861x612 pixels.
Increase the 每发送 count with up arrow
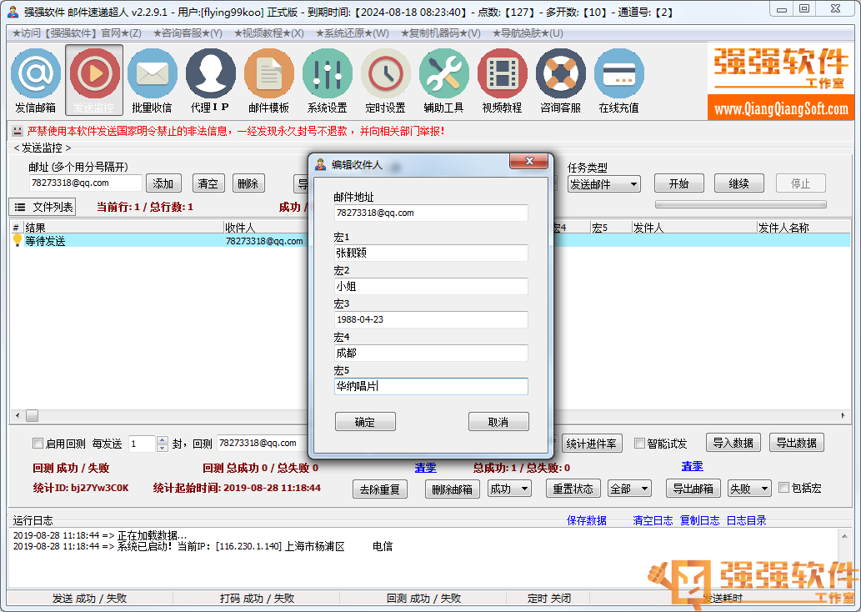(162, 439)
